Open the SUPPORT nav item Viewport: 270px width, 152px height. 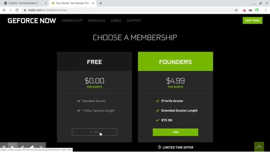[x=134, y=21]
